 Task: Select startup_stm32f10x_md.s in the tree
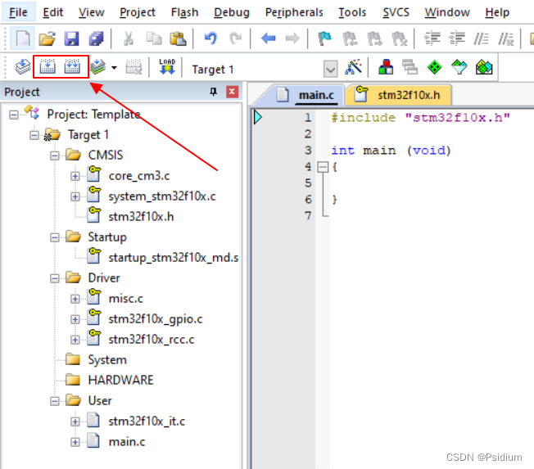point(174,258)
